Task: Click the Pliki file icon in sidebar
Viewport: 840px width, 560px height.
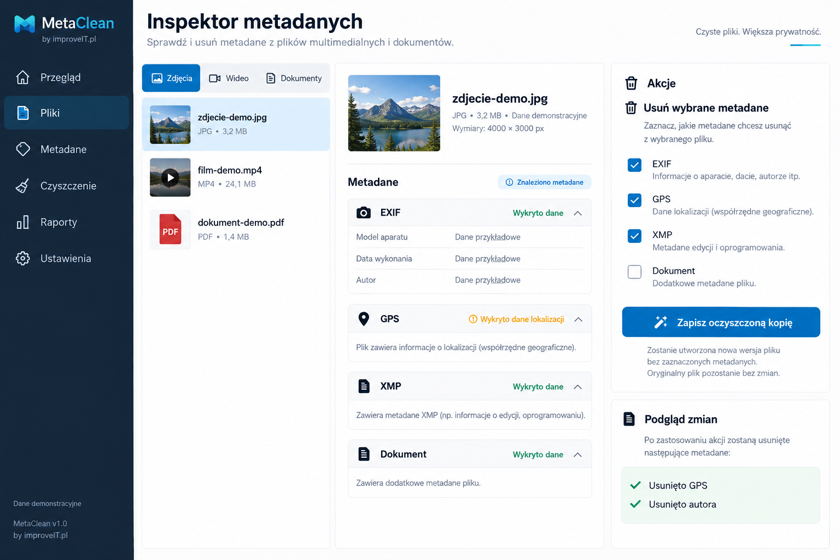Action: coord(22,113)
